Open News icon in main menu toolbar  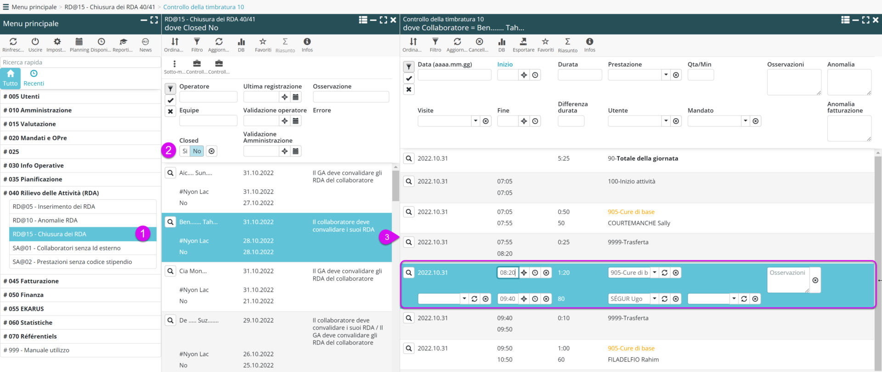(145, 42)
